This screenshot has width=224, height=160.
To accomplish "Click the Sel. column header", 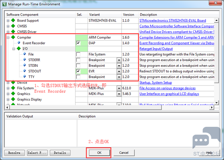I will [82, 14].
